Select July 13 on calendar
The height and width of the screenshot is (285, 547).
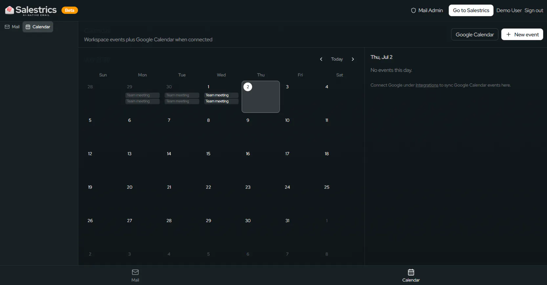pyautogui.click(x=142, y=164)
